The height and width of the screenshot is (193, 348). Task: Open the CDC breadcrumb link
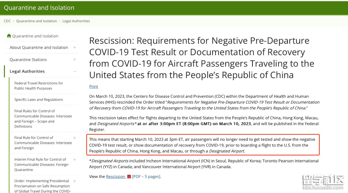click(x=7, y=21)
